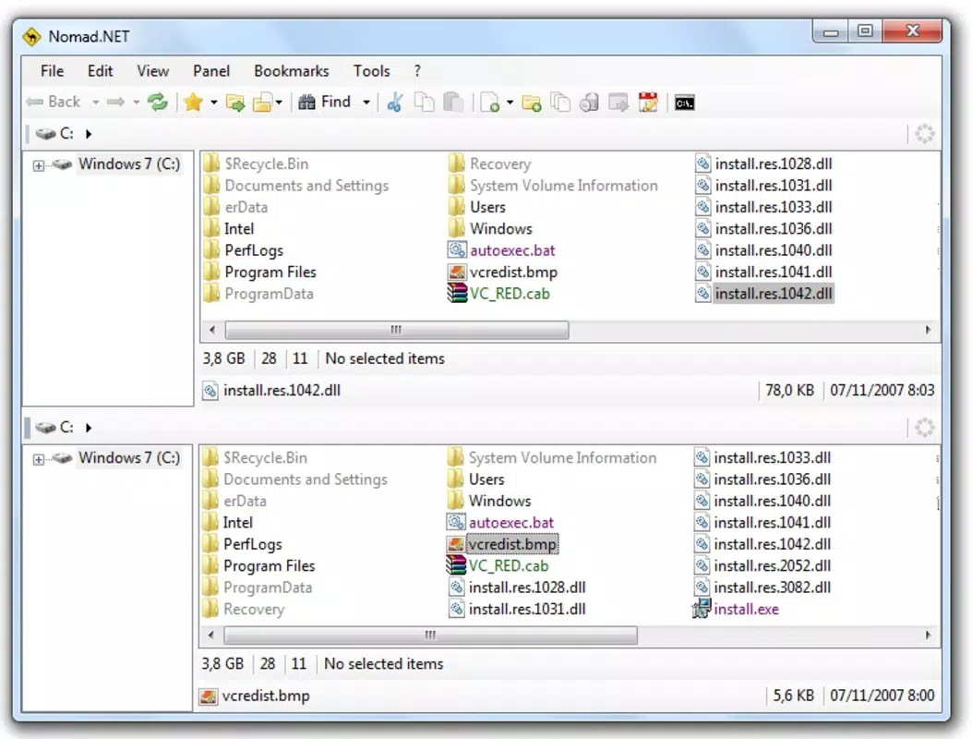
Task: Select autoexec.bat icon in top panel
Action: click(457, 250)
